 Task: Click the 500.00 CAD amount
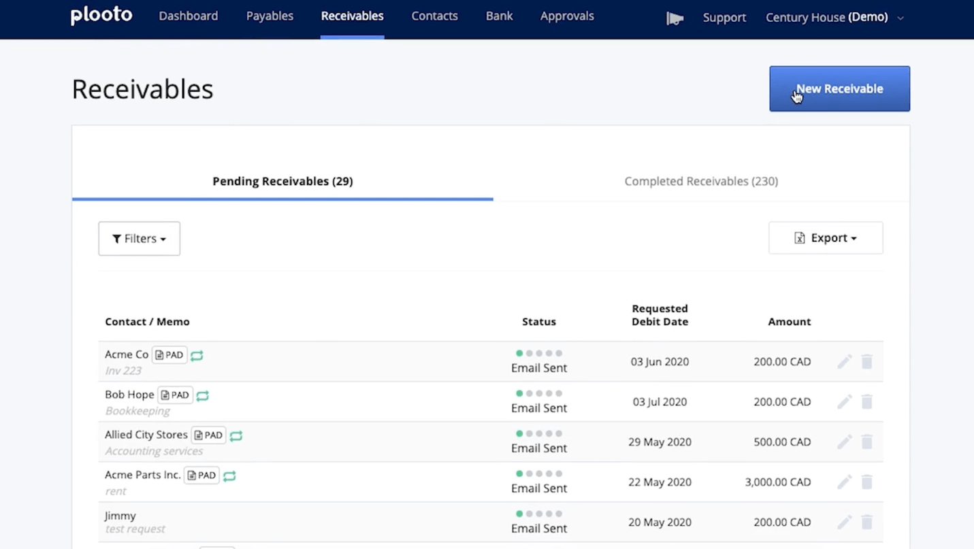[782, 442]
